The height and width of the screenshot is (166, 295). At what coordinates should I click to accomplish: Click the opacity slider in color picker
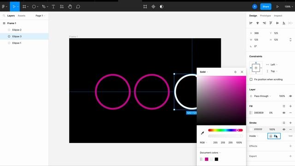[x=225, y=136]
